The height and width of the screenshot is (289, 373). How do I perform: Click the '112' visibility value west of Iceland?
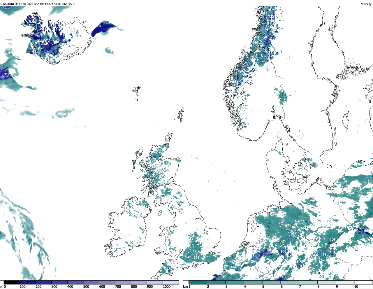7,74
